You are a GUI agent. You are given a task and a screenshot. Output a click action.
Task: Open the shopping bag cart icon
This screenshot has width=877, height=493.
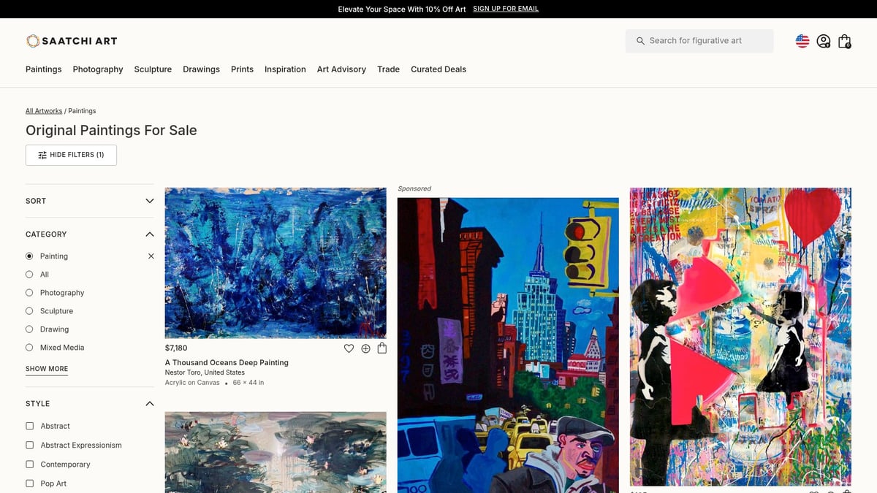845,41
